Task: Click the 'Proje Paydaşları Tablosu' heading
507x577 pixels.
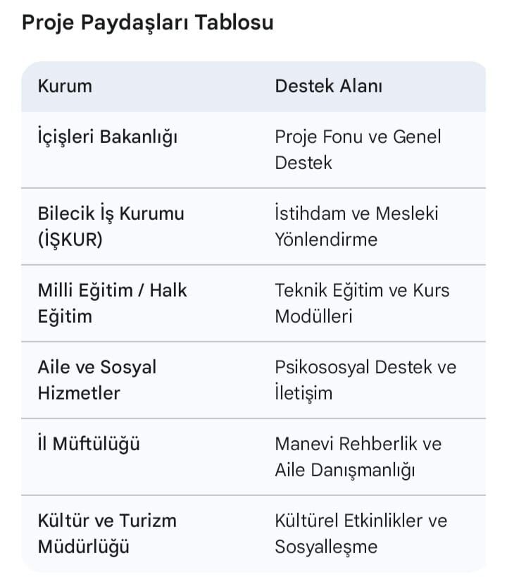Action: 147,23
